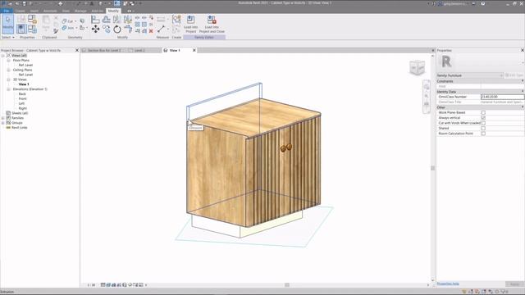
Task: Select the Back elevation in Project Browser
Action: [x=22, y=94]
